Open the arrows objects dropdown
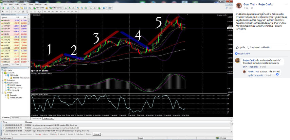The width and height of the screenshot is (290, 140). tap(39, 11)
